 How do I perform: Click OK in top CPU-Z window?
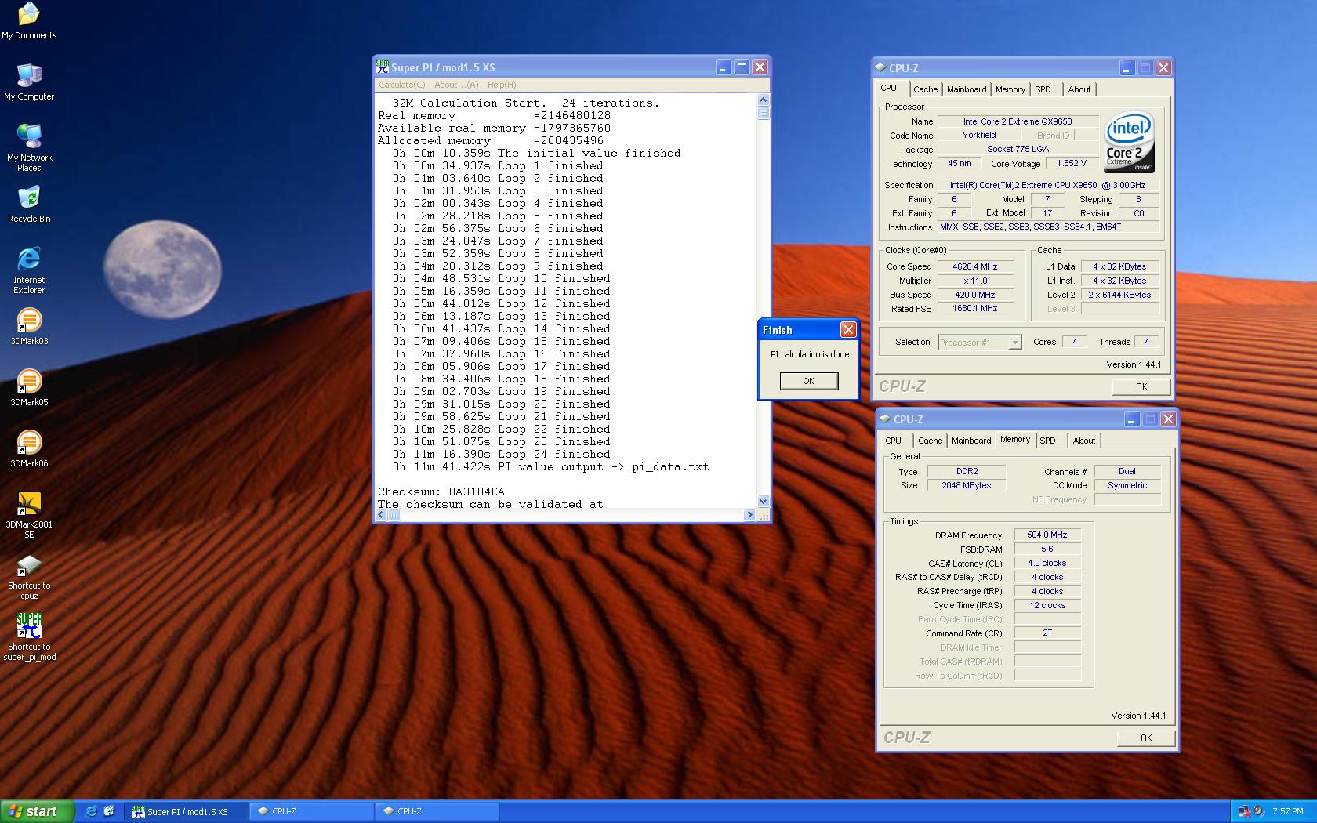(1141, 386)
